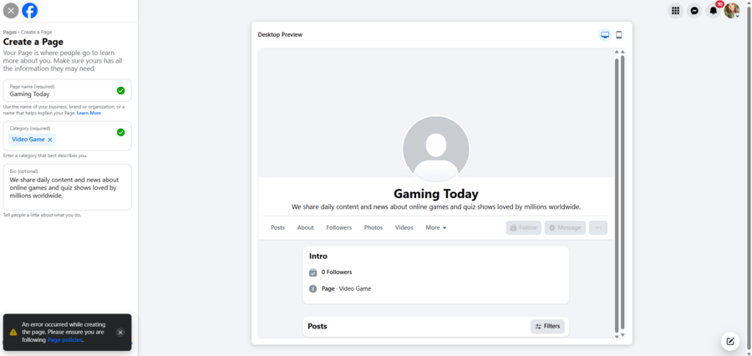752x356 pixels.
Task: Open the apps grid menu icon
Action: pyautogui.click(x=675, y=11)
